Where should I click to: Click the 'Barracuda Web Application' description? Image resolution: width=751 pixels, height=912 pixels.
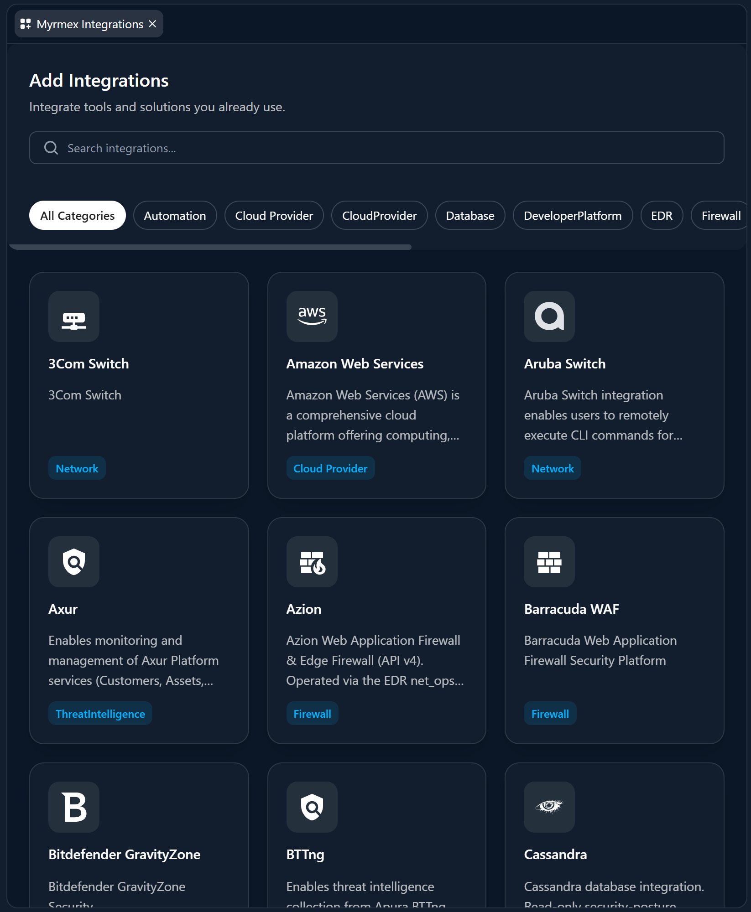coord(600,641)
